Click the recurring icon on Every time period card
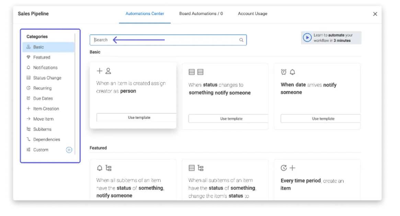 click(x=284, y=168)
